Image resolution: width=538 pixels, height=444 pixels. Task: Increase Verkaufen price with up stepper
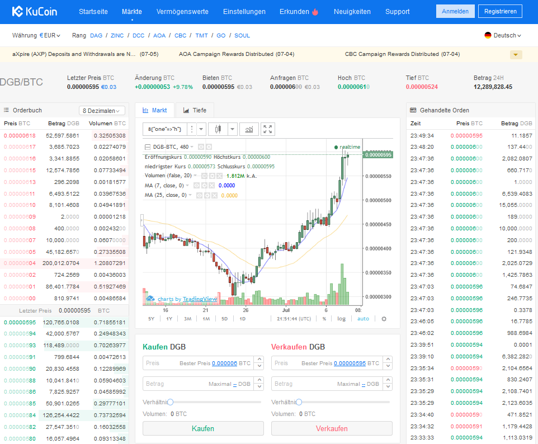tap(388, 359)
